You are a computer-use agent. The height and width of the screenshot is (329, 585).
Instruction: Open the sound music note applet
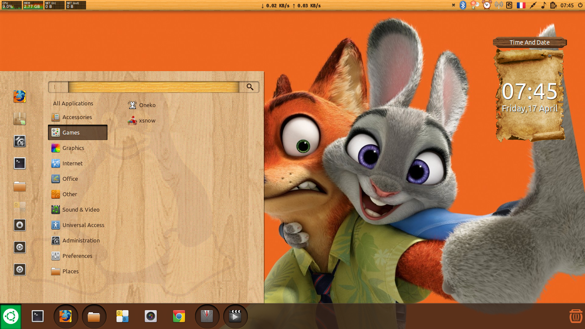tap(543, 5)
